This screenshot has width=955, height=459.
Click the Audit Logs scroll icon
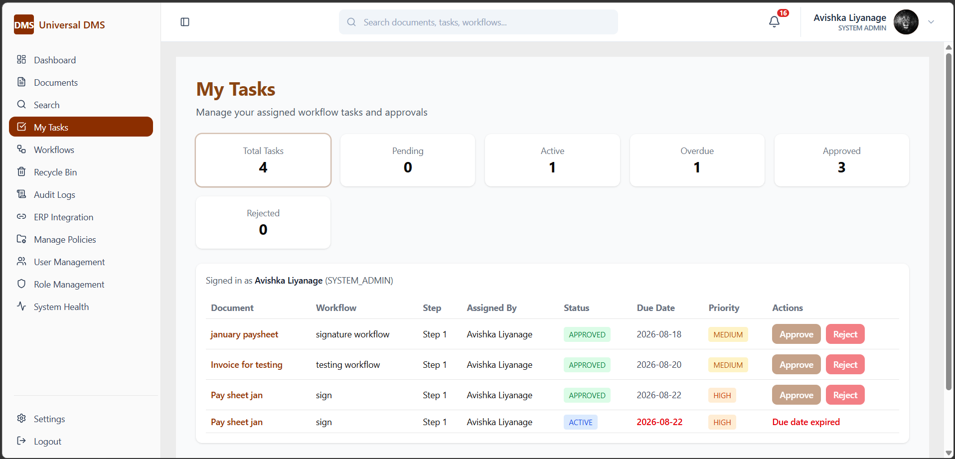21,194
